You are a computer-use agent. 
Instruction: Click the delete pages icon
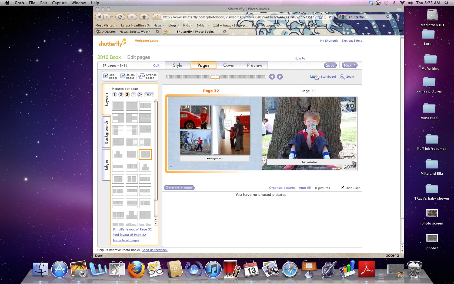pos(123,76)
